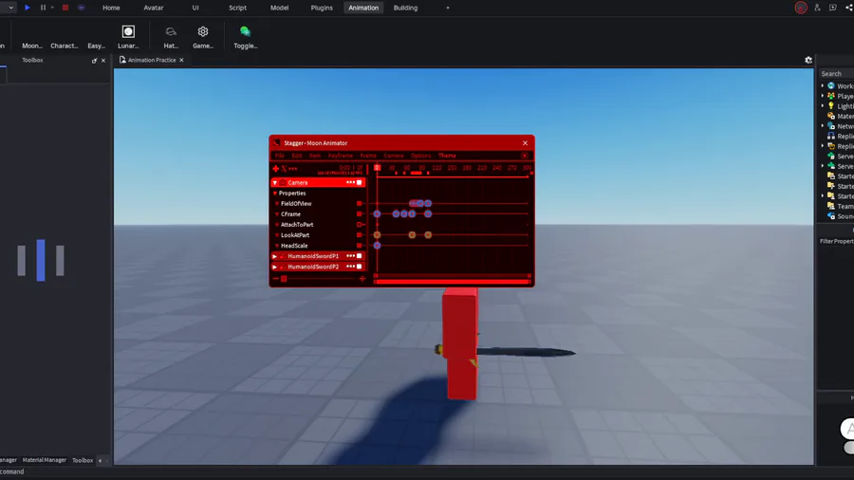Expand the Workspace node in Explorer
854x480 pixels.
tap(823, 86)
